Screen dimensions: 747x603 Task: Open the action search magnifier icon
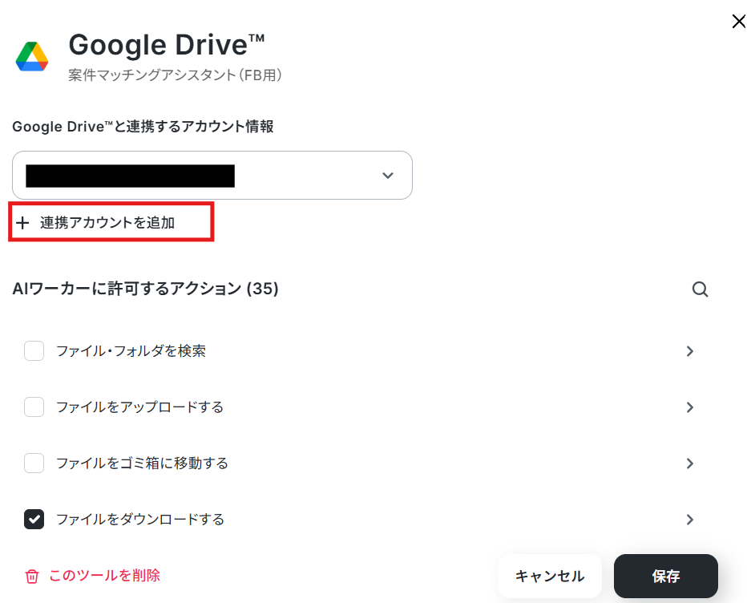click(x=700, y=289)
